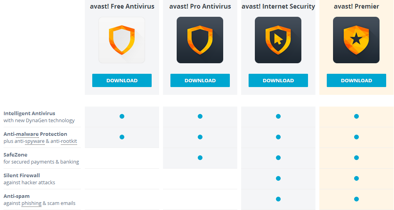Click SafeZone dot in Pro Antivirus column

(200, 158)
